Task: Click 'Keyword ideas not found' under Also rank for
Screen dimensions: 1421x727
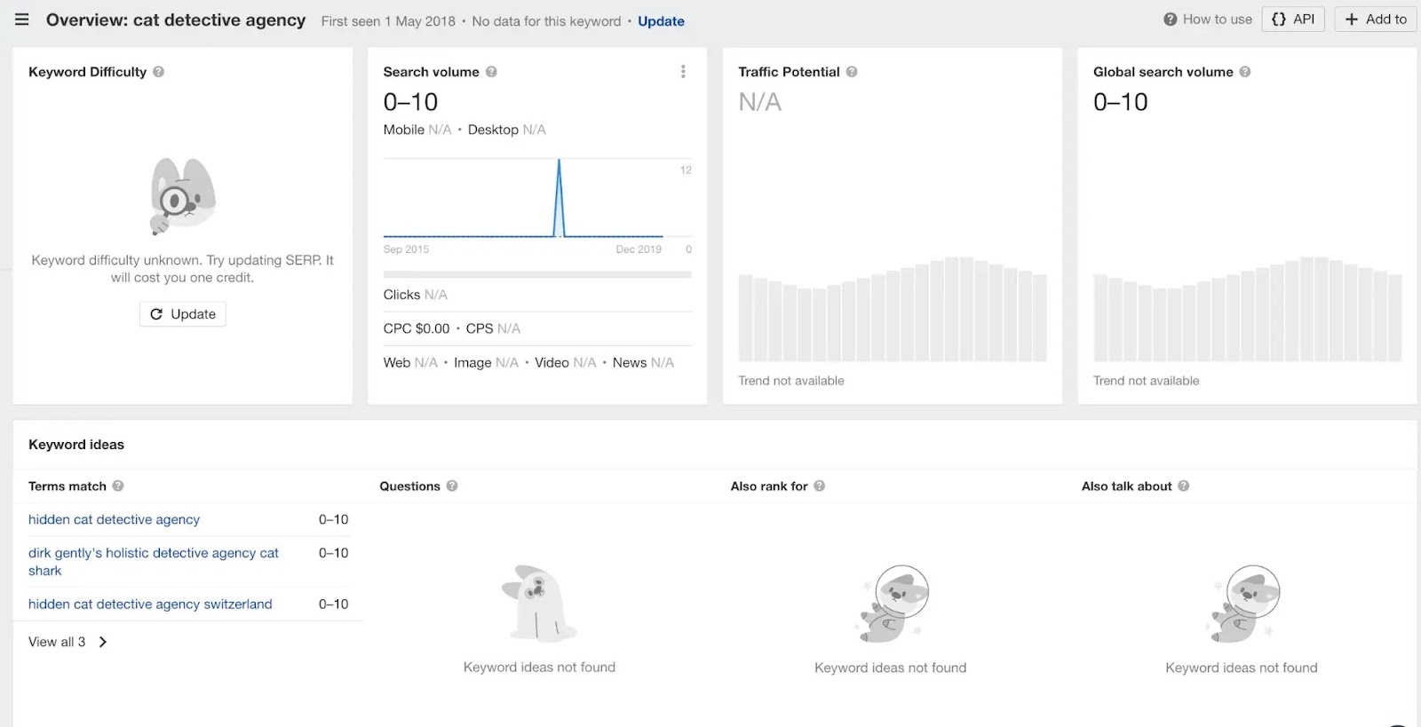Action: click(890, 668)
